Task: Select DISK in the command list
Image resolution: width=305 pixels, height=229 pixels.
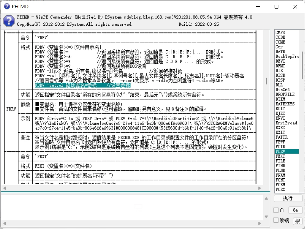Action: 281,75
